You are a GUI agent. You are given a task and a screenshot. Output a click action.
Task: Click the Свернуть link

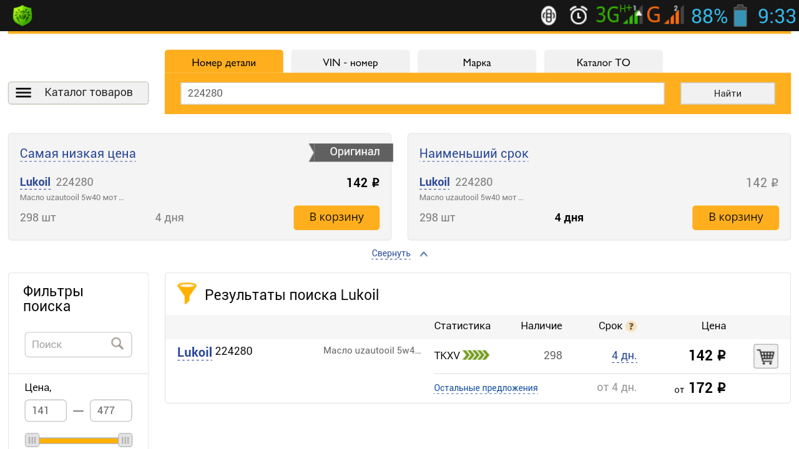click(391, 253)
